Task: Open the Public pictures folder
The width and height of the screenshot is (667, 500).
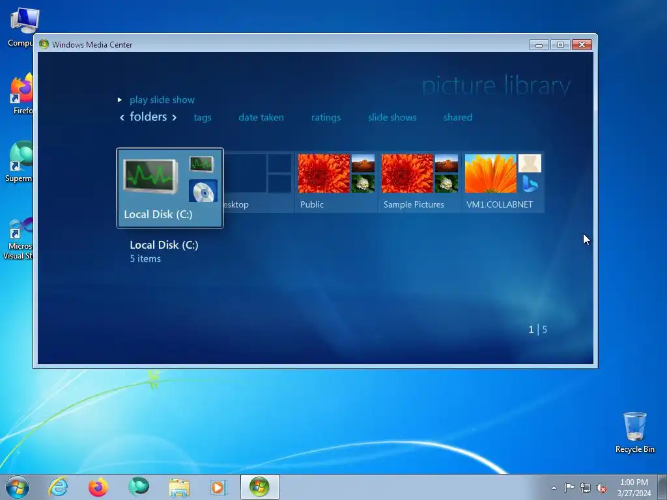Action: (336, 182)
